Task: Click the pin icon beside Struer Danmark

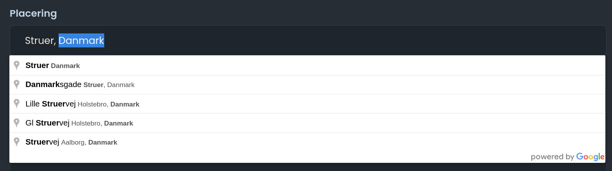Action: (16, 65)
